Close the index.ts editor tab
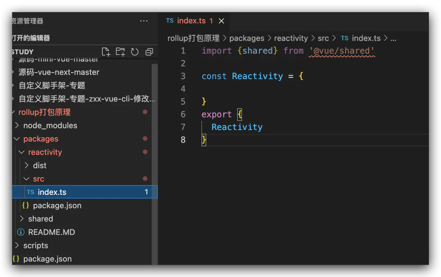 pos(221,21)
